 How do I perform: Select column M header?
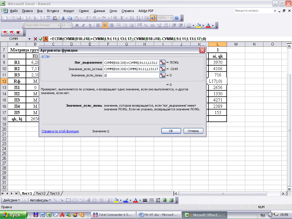click(x=236, y=44)
